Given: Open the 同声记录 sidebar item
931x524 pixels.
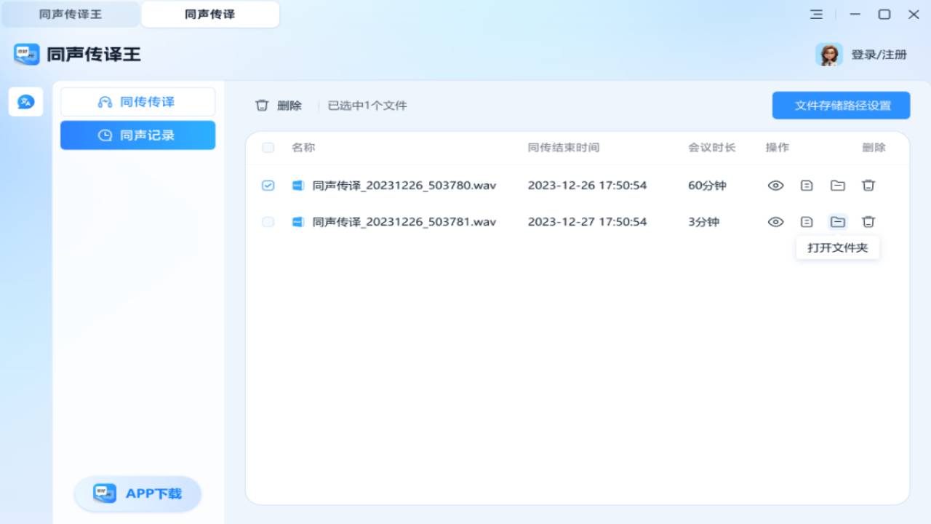Looking at the screenshot, I should (x=137, y=135).
